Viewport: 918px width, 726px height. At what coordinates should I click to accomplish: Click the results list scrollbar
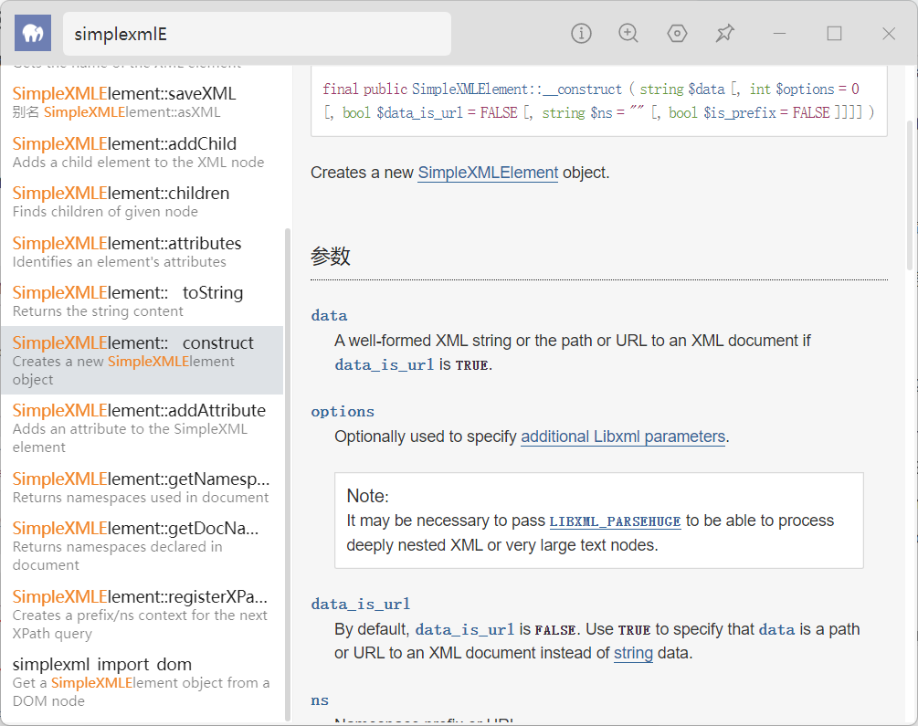tap(288, 474)
